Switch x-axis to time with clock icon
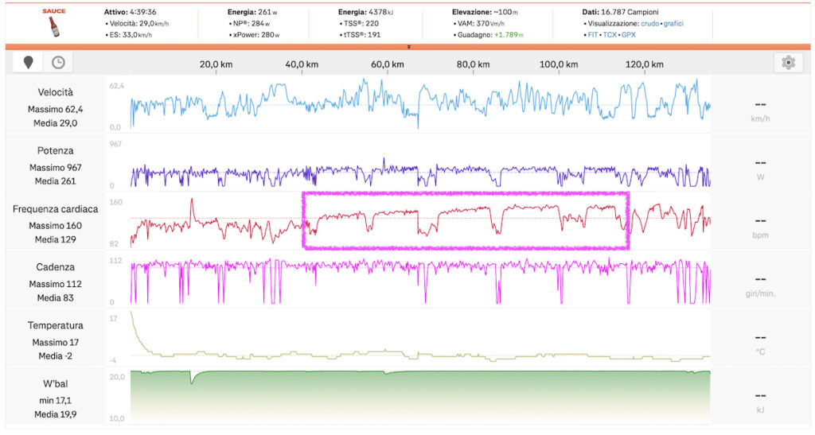The width and height of the screenshot is (815, 435). tap(58, 63)
